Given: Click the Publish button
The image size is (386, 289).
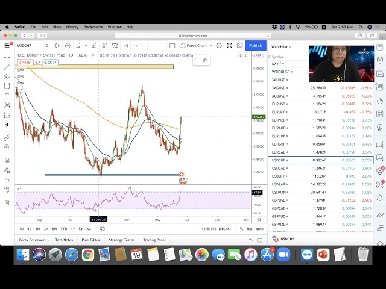Looking at the screenshot, I should click(256, 46).
